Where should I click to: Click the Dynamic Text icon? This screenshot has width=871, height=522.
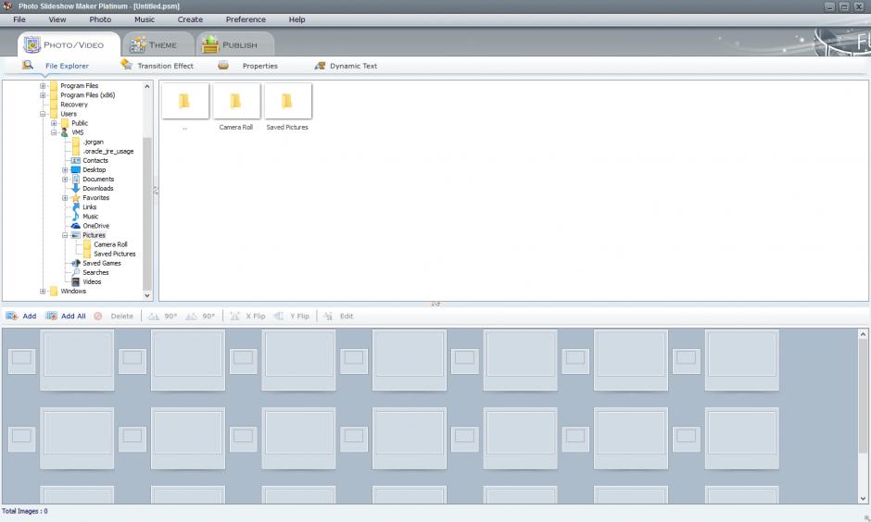320,66
